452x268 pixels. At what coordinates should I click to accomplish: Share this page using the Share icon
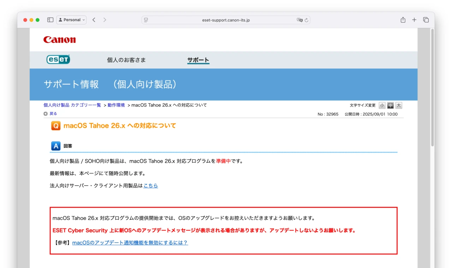tap(403, 20)
